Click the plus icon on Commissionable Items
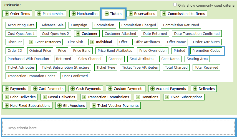 point(164,14)
